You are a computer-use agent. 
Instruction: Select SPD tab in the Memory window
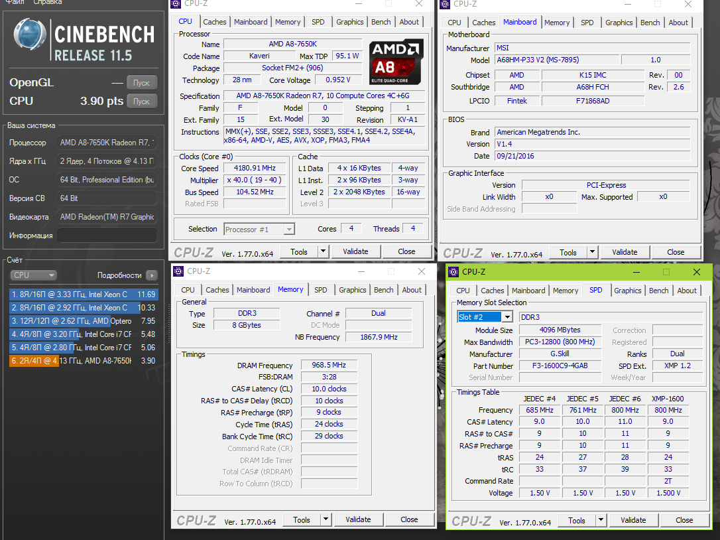[320, 290]
